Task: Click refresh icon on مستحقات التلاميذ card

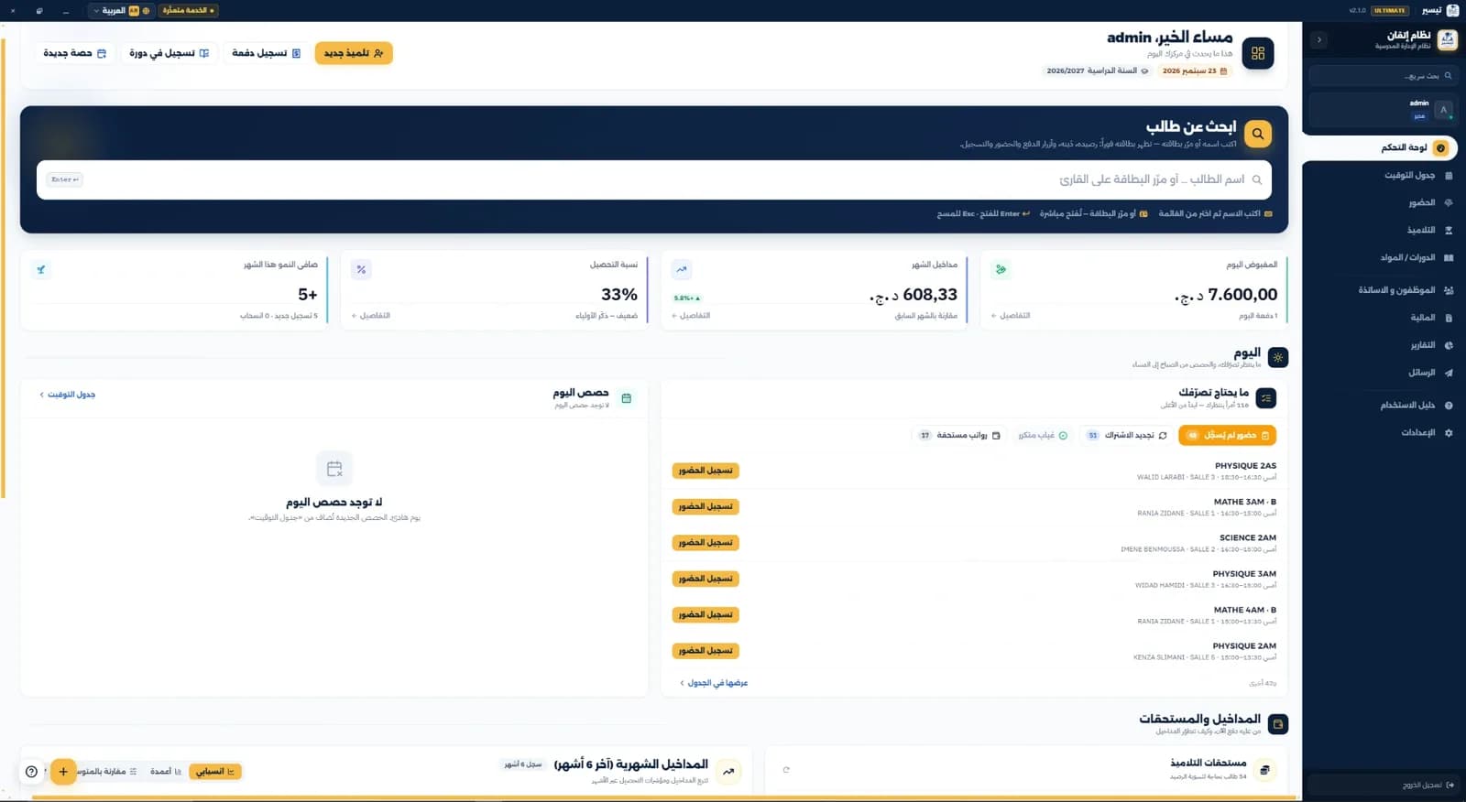Action: pos(786,770)
